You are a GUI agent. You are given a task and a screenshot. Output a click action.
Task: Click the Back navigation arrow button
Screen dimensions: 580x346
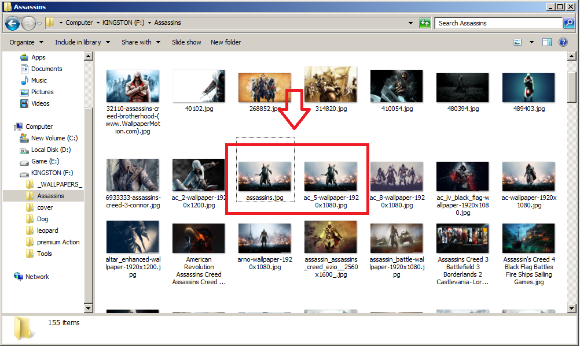[x=12, y=24]
